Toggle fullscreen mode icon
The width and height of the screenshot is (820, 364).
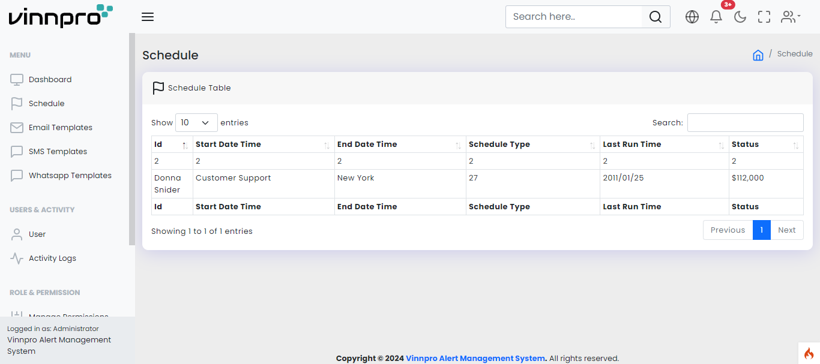764,17
